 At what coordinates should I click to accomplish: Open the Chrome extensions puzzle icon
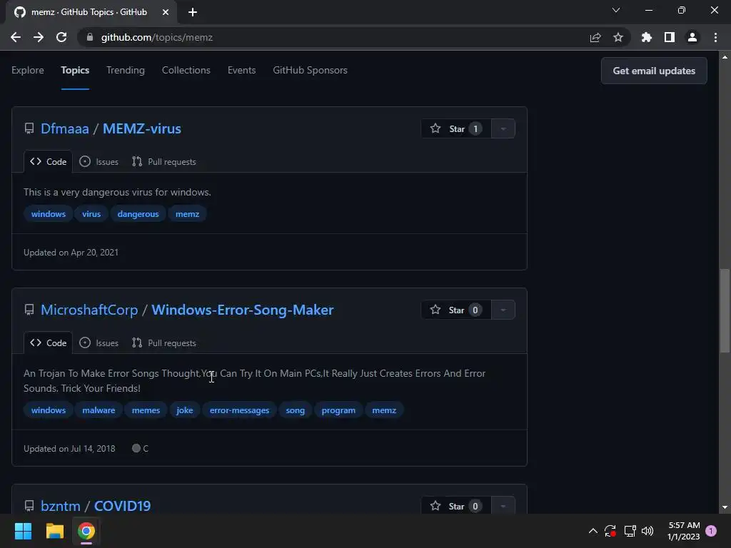click(x=647, y=37)
